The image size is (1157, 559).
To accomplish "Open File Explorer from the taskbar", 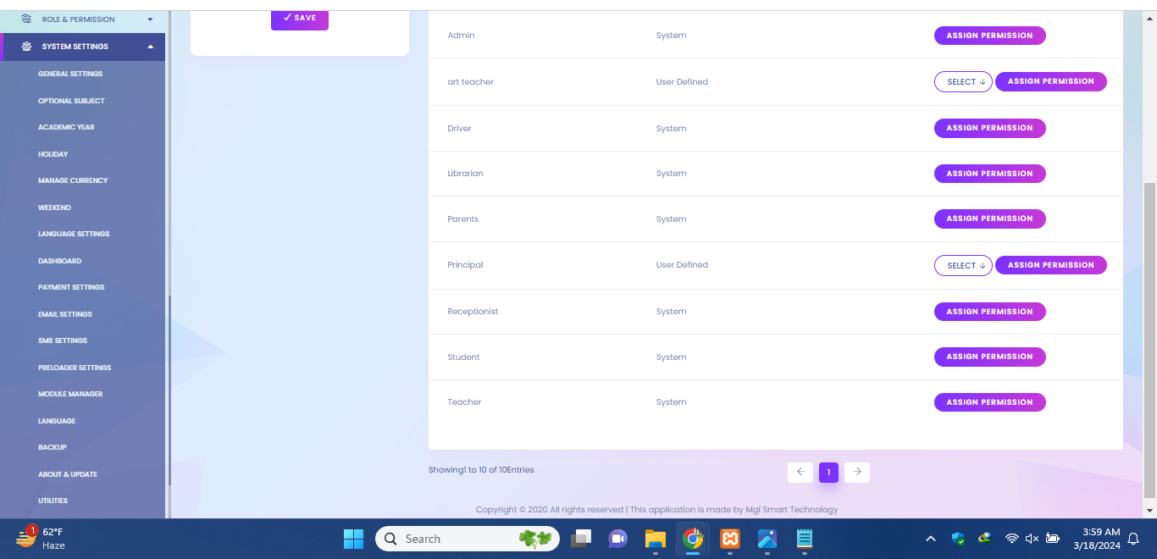I will (655, 539).
